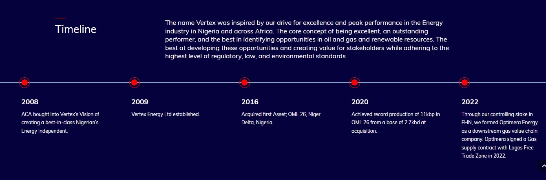Screen dimensions: 546x180
Task: Click the Timeline section title
Action: pyautogui.click(x=76, y=29)
